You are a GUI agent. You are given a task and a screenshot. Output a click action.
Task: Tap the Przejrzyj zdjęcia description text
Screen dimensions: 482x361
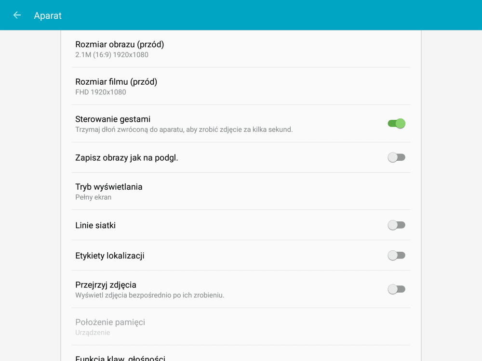click(x=150, y=296)
